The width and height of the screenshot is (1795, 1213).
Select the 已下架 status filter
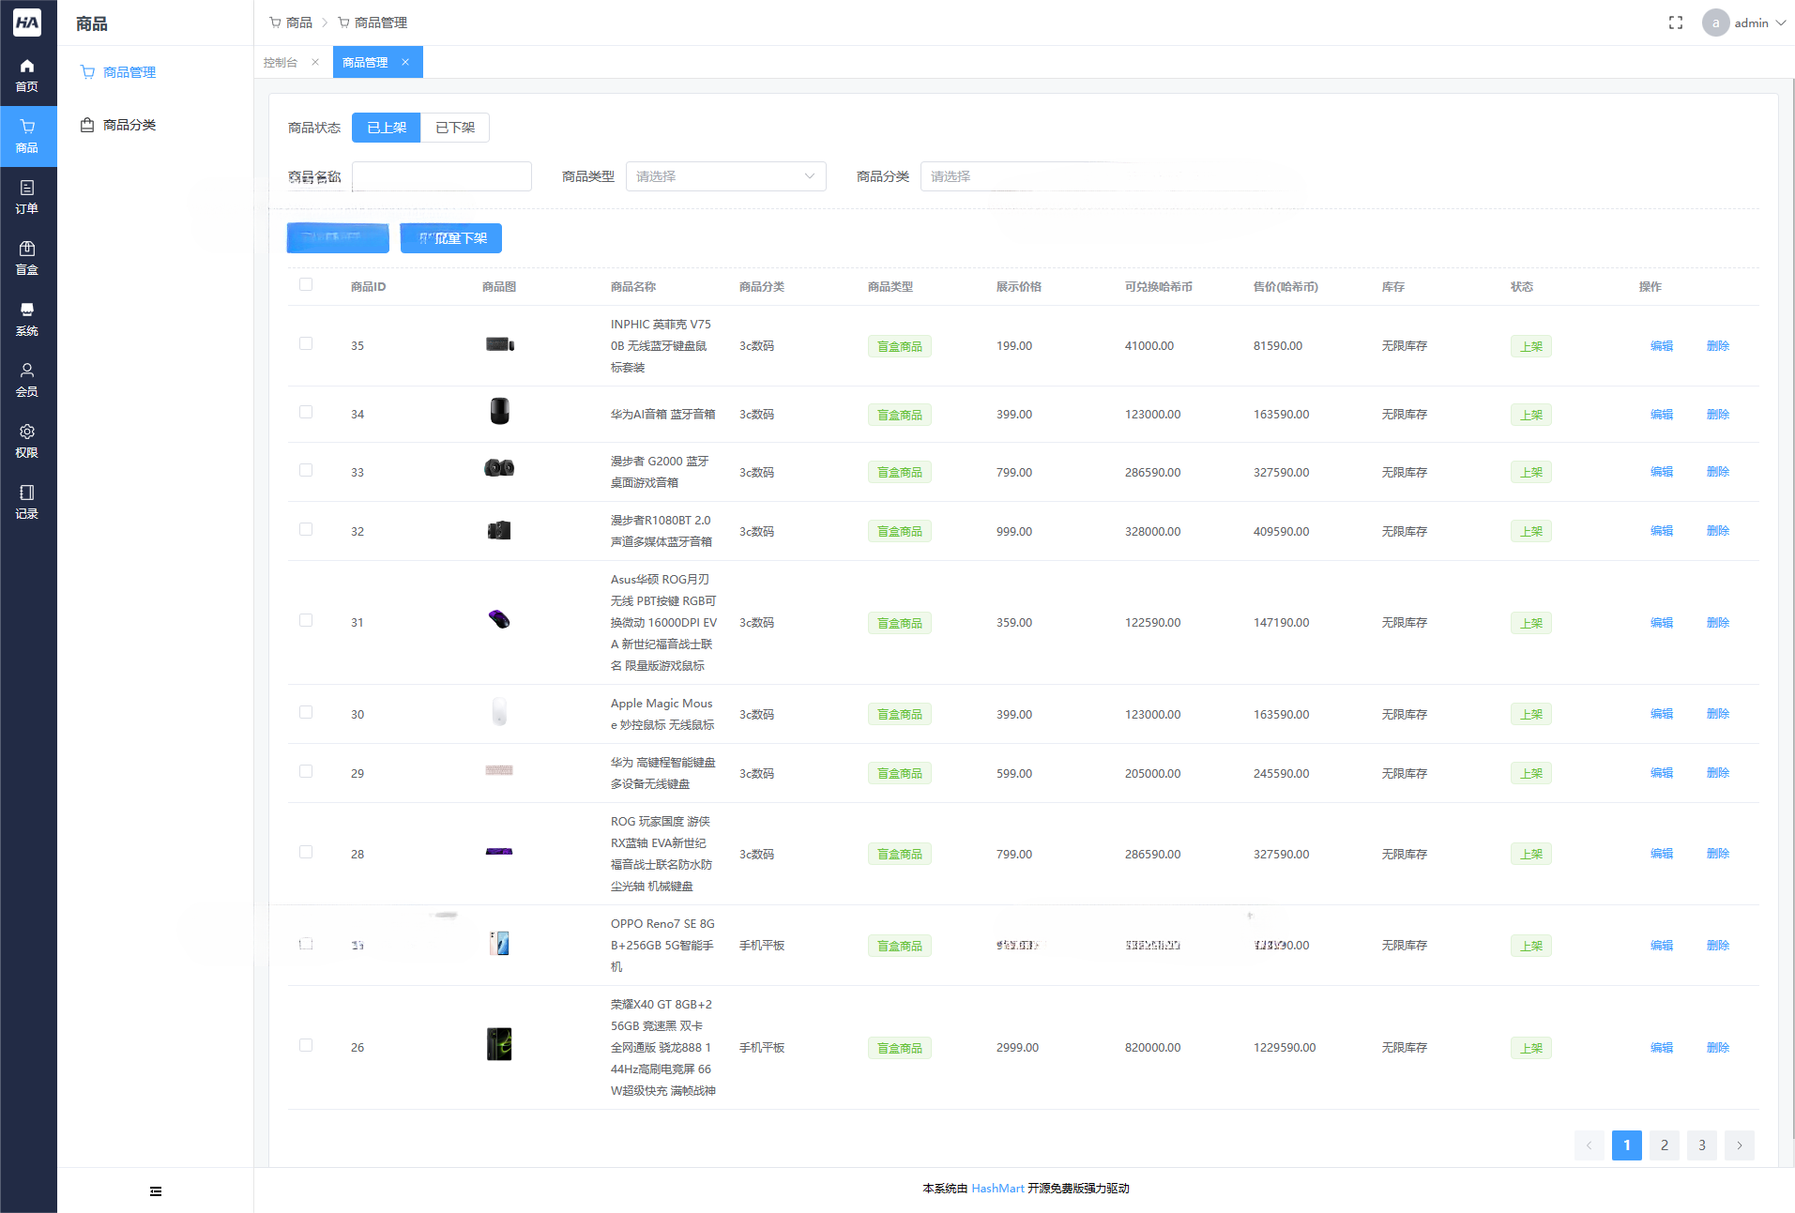point(455,128)
